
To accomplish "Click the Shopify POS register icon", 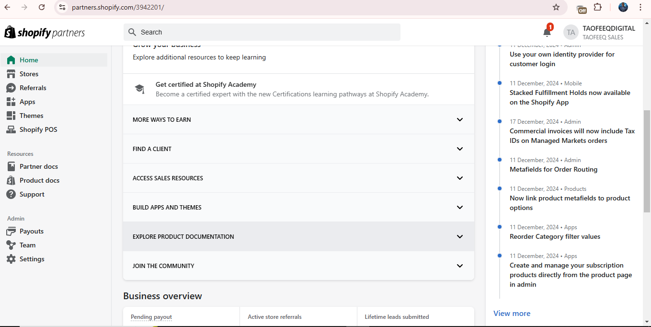I will 11,129.
